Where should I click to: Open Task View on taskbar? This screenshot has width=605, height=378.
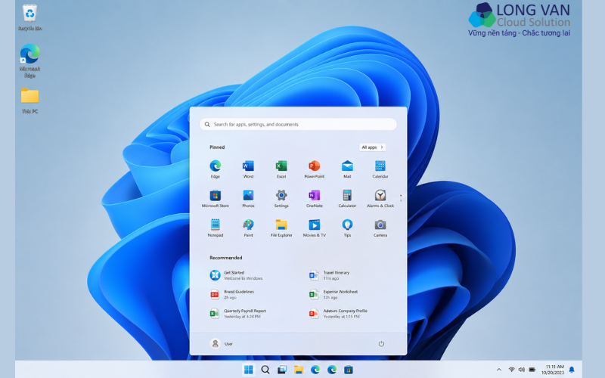pos(282,370)
